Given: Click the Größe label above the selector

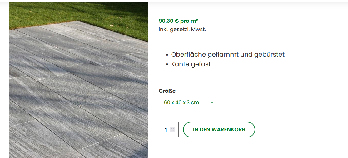Looking at the screenshot, I should click(x=167, y=91).
